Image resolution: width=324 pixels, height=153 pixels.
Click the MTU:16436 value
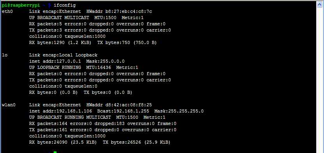point(99,67)
